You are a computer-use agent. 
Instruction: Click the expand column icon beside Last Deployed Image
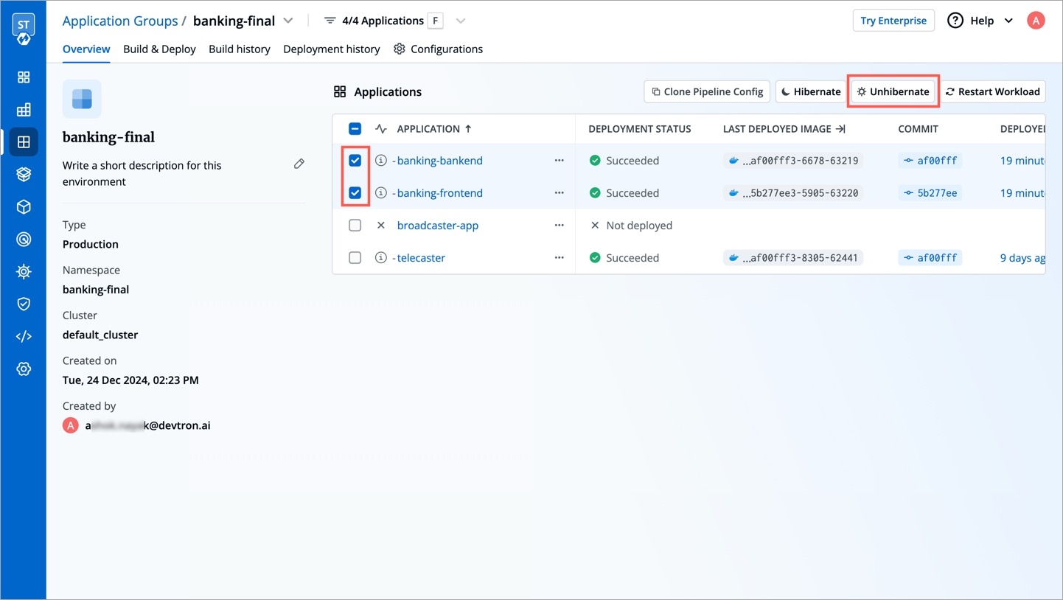click(x=840, y=129)
